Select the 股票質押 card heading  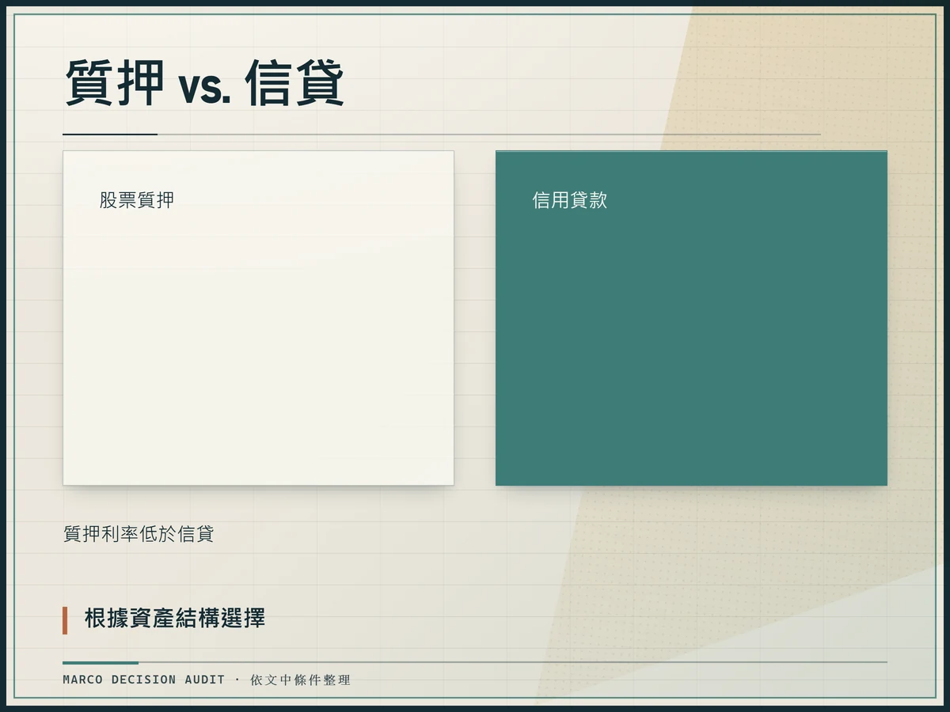[137, 200]
